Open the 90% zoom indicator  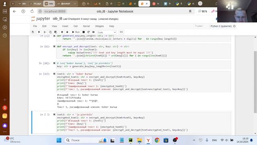coord(202,11)
